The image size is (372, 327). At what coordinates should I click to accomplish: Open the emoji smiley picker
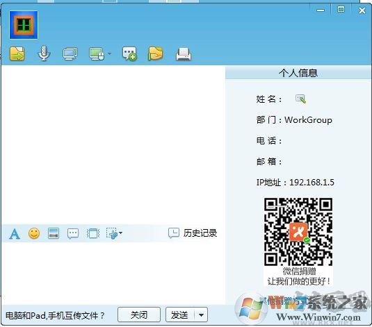click(x=34, y=233)
